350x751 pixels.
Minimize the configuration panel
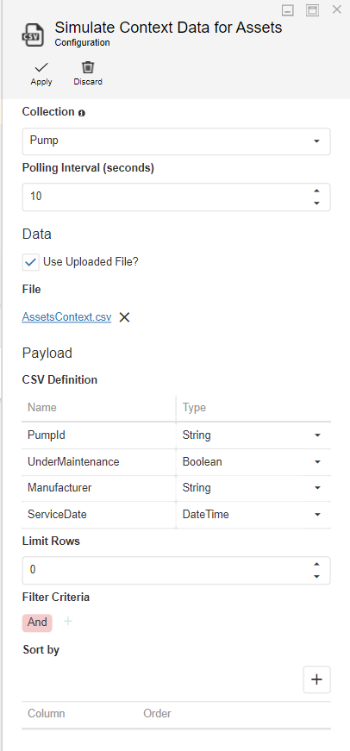click(x=288, y=10)
